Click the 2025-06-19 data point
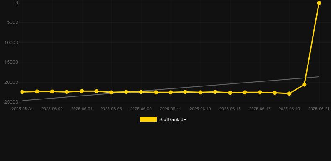331x161 pixels. click(289, 93)
